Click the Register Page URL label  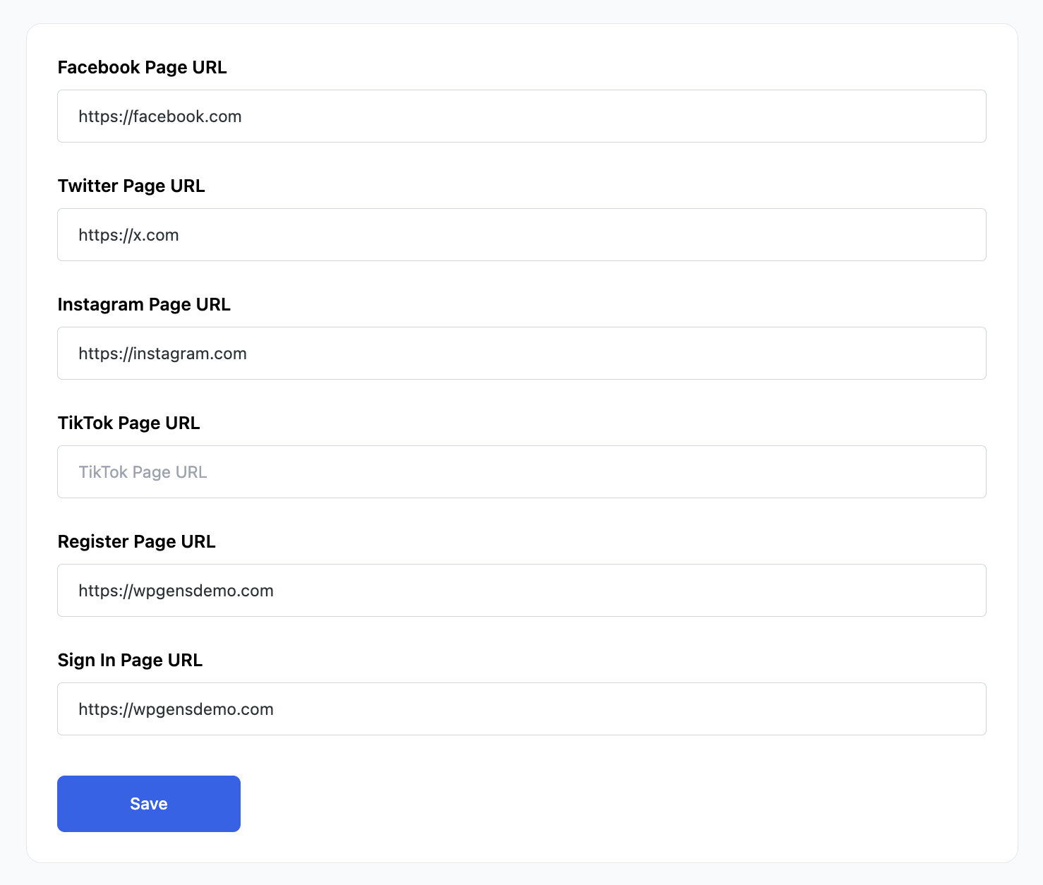[136, 541]
